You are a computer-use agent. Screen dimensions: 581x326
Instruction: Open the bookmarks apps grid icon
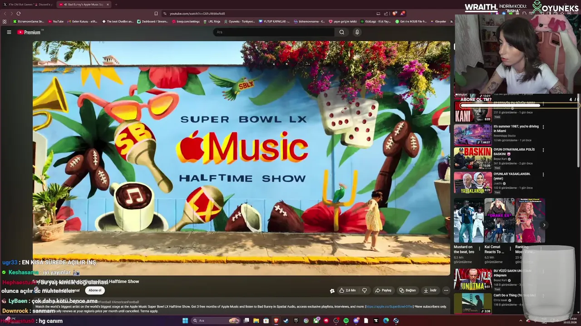click(x=5, y=21)
